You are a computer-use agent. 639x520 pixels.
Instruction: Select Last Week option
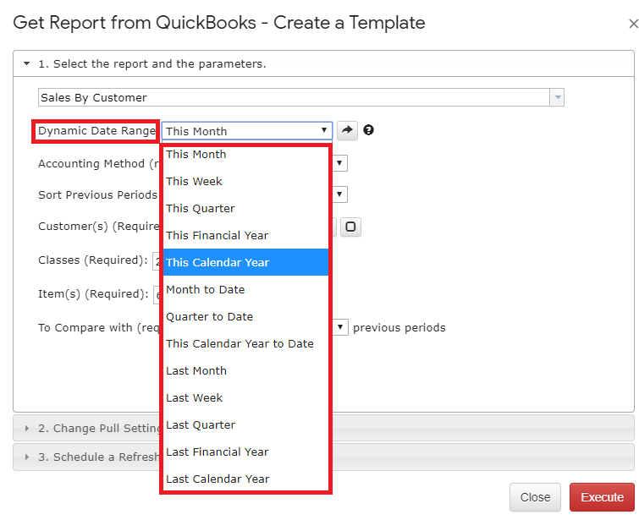(245, 397)
